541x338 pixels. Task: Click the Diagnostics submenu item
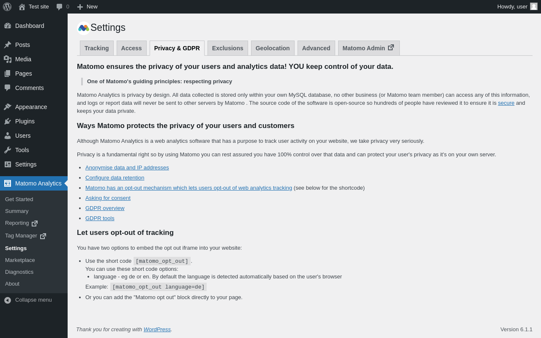(19, 272)
